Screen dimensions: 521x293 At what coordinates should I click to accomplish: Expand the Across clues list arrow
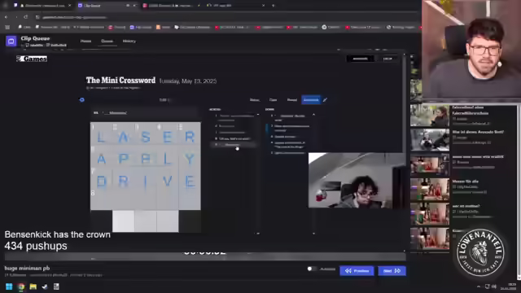coord(258,115)
